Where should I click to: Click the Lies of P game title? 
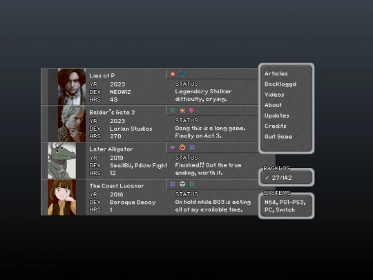point(102,75)
